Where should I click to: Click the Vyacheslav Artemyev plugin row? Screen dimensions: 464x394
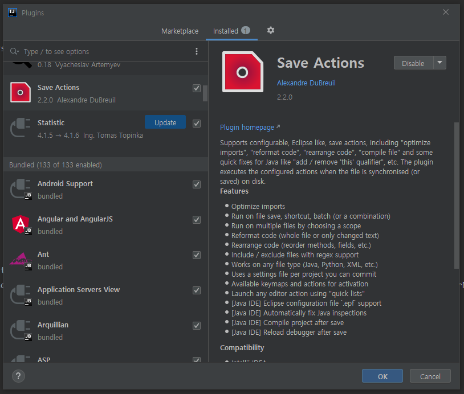coord(105,68)
